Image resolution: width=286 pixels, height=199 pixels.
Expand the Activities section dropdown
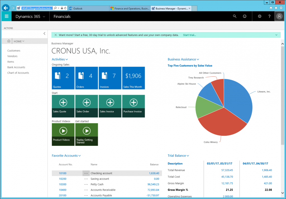point(66,60)
